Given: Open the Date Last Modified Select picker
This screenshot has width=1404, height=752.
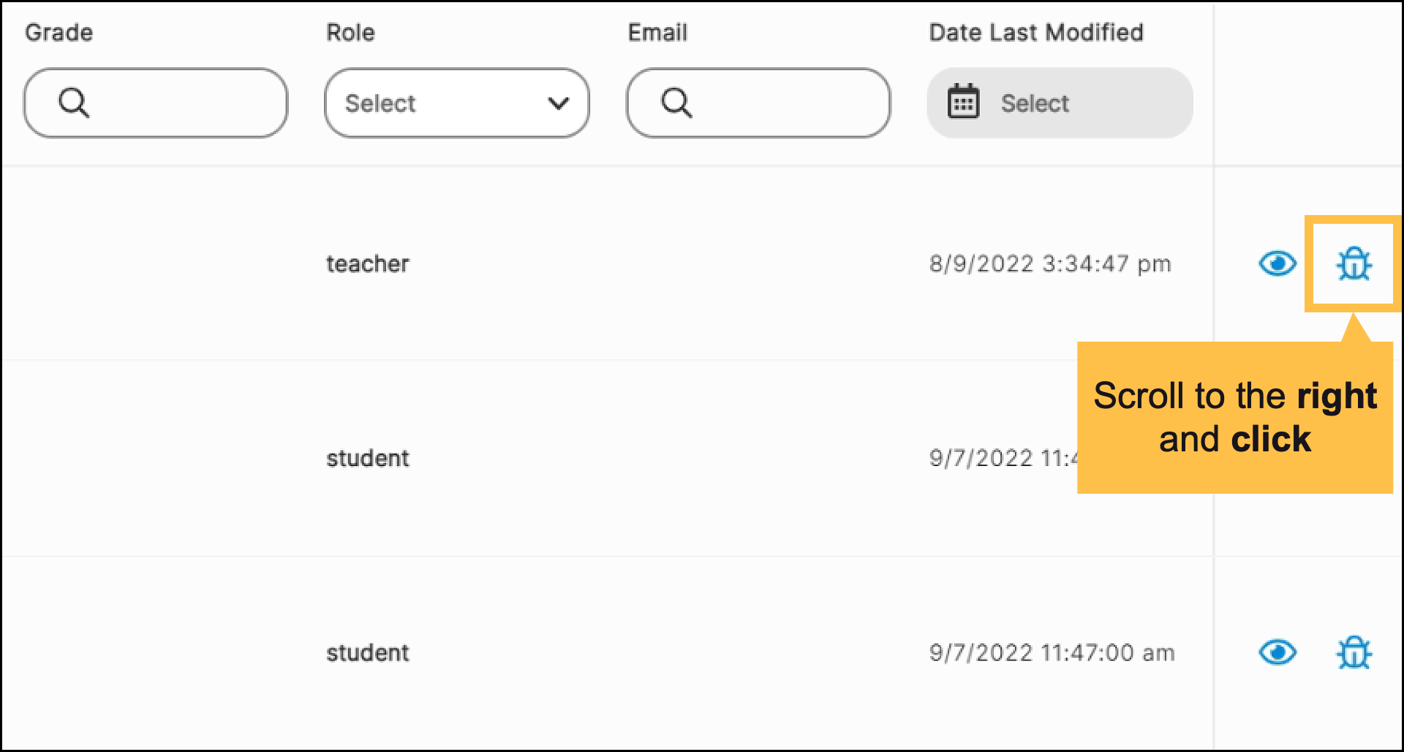Looking at the screenshot, I should [x=1060, y=103].
